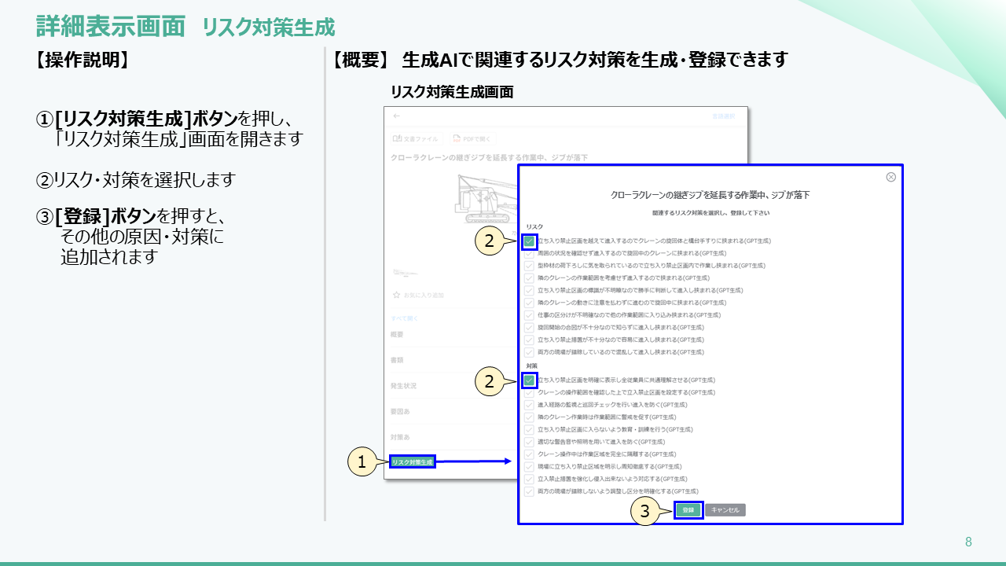Expand the 要因あ section
The image size is (1006, 566).
(401, 411)
